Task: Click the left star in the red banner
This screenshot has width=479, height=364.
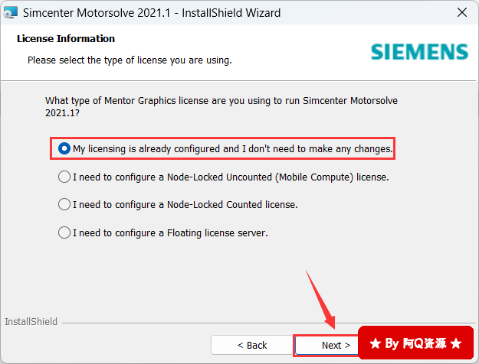Action: point(375,344)
